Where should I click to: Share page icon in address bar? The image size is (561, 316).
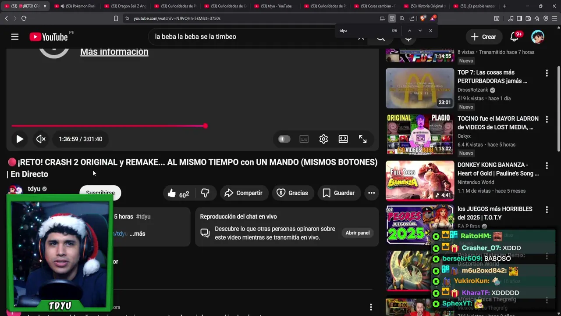(x=412, y=18)
